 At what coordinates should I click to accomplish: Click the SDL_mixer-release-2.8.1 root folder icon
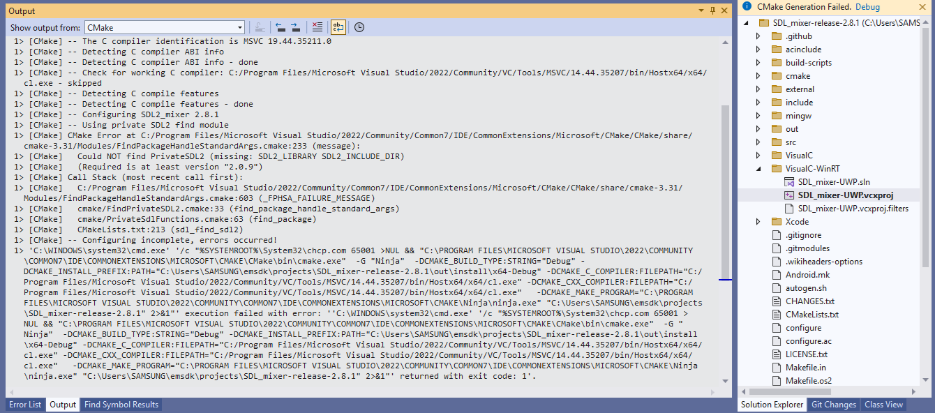pos(764,23)
